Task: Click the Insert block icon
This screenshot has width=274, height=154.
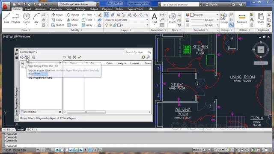Action: click(x=172, y=18)
